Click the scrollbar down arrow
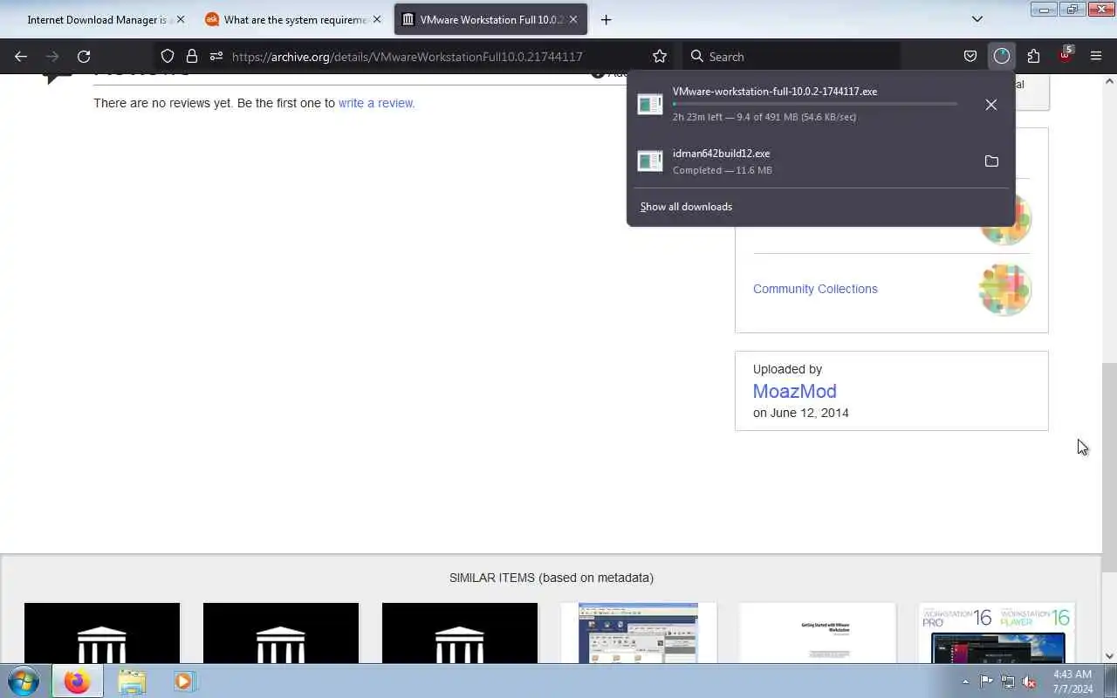This screenshot has height=698, width=1117. point(1109,656)
